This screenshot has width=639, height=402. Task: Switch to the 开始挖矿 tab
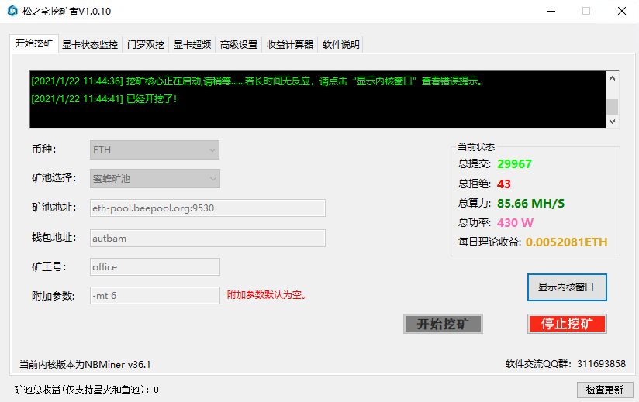[34, 43]
